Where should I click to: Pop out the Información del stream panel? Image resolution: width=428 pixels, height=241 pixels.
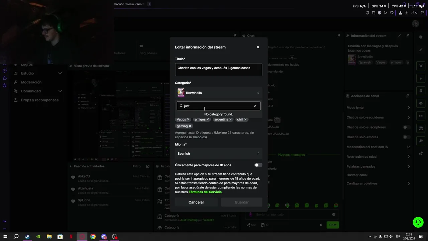click(407, 36)
